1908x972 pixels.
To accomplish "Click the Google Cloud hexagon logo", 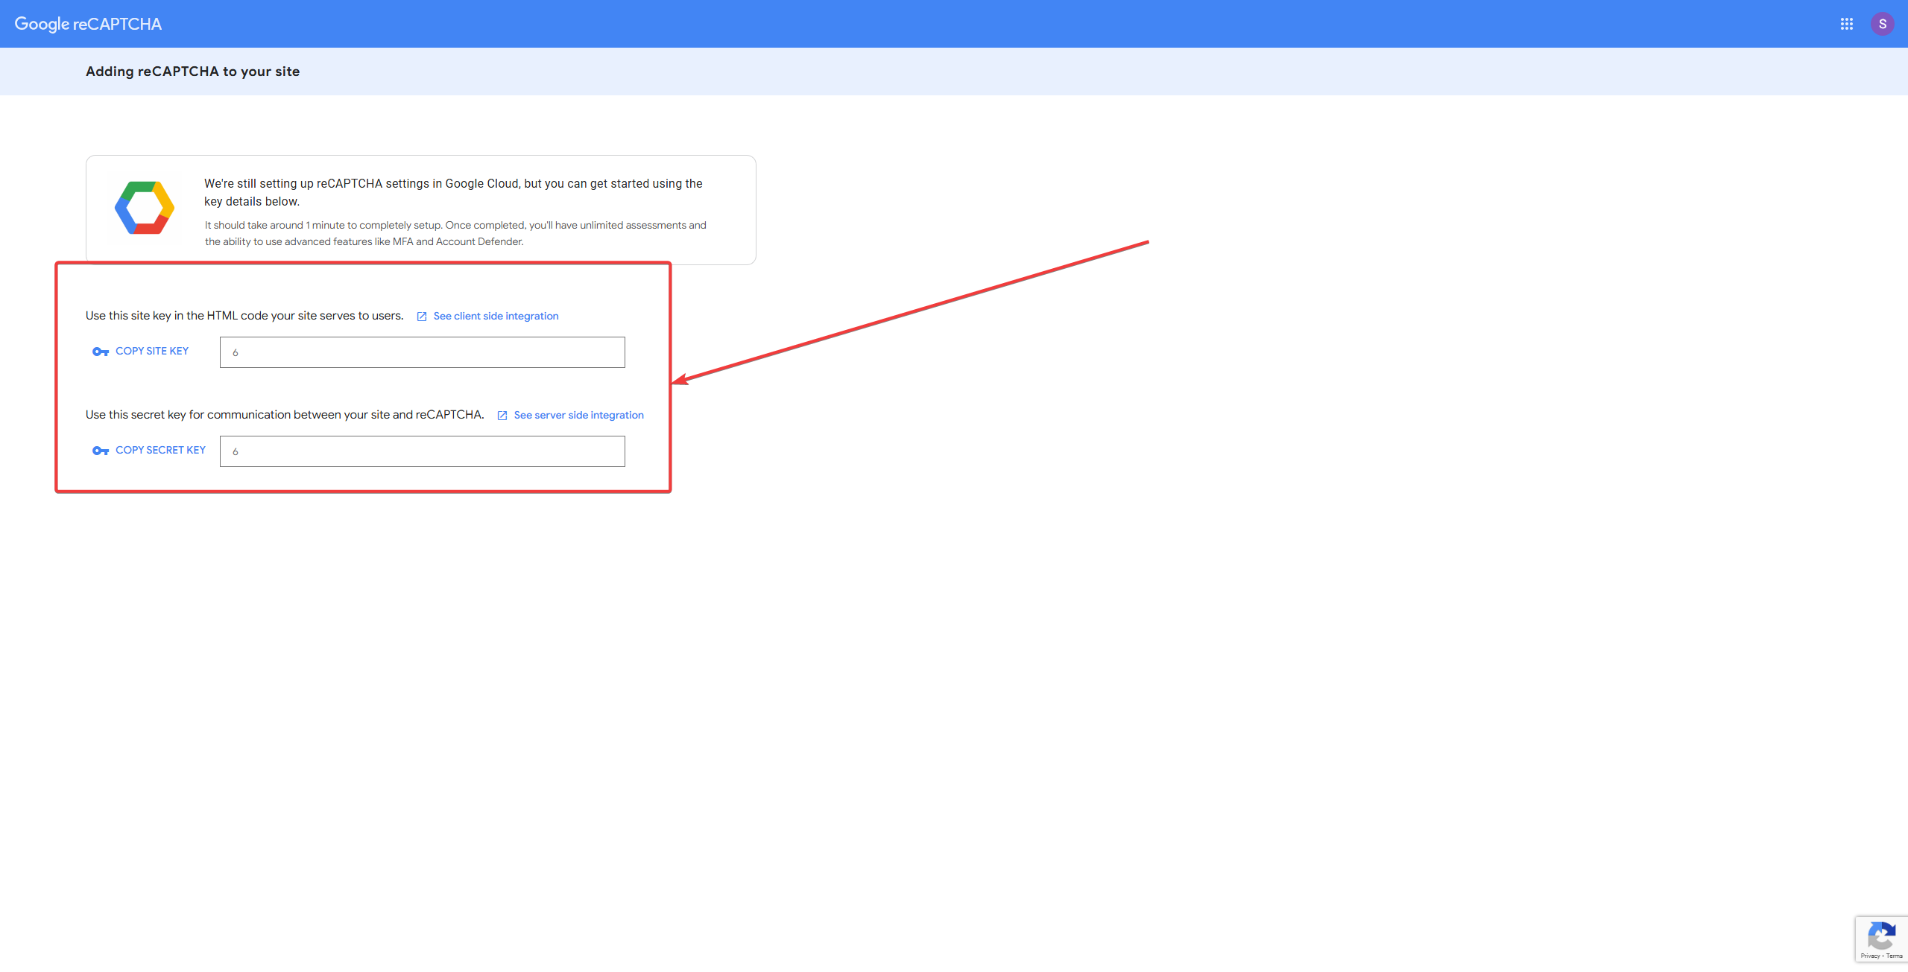I will [145, 208].
